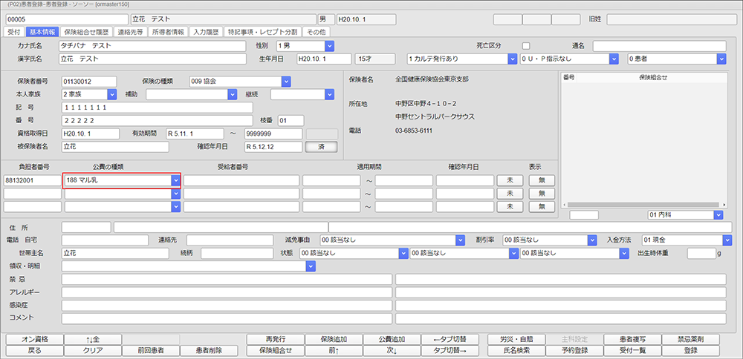Viewport: 743px width, 359px height.
Task: Switch to the 特記事項・レセプト分割 tab
Action: tap(261, 32)
